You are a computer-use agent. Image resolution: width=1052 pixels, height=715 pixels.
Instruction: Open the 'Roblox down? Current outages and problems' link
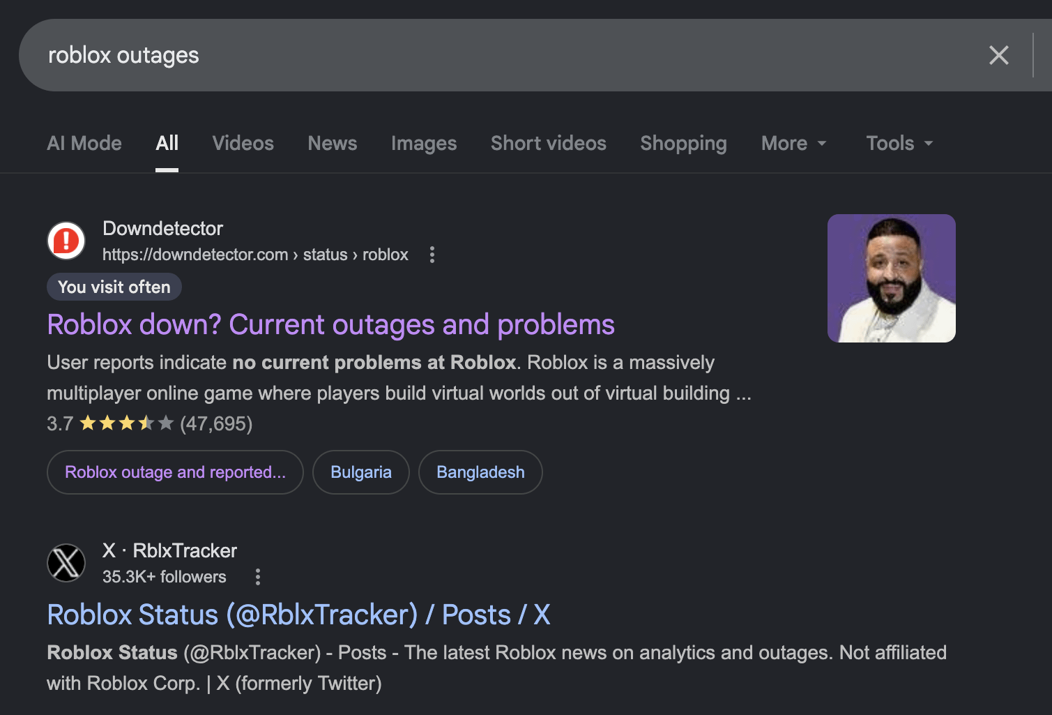[x=330, y=325]
